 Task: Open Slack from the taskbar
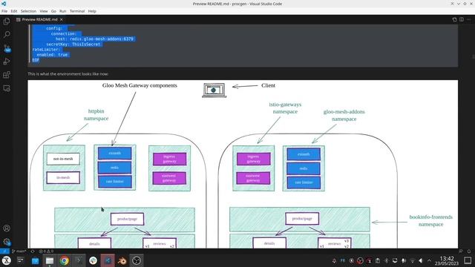(x=93, y=260)
